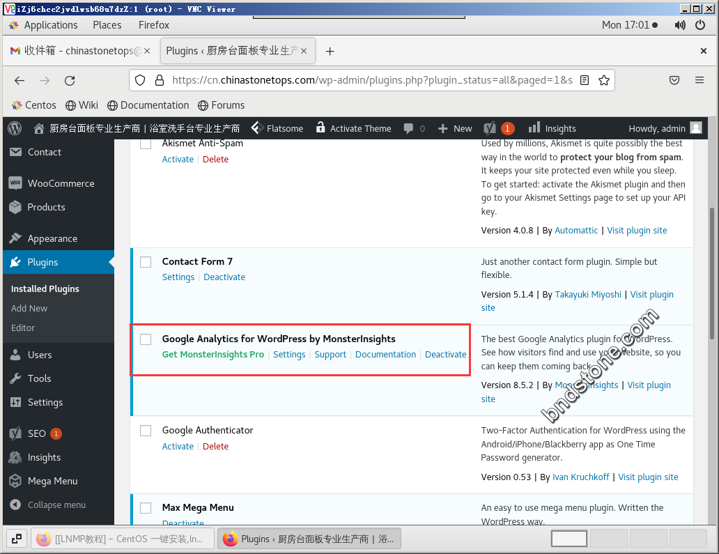This screenshot has height=554, width=719.
Task: Select the Google Analytics MonsterInsights checkbox
Action: pyautogui.click(x=146, y=339)
